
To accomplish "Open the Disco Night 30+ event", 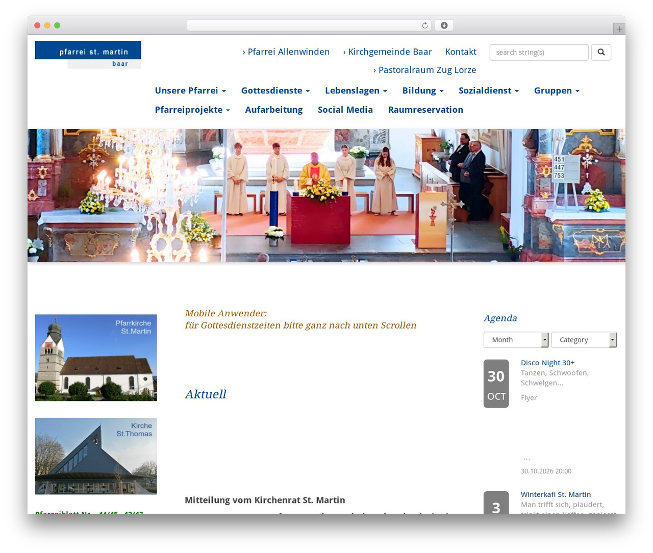I will click(x=547, y=363).
